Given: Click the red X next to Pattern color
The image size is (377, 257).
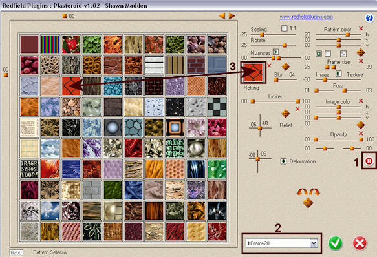Looking at the screenshot, I should pos(361,28).
